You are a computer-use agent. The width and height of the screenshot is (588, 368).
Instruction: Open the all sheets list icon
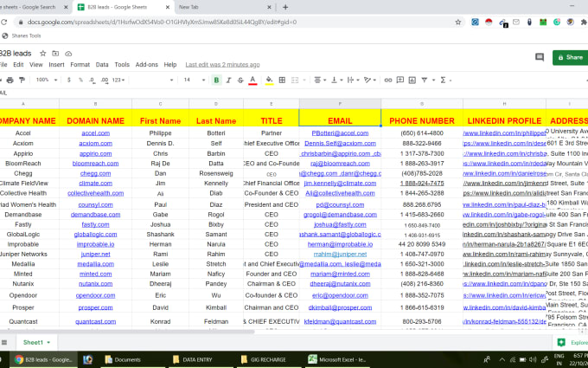4,343
